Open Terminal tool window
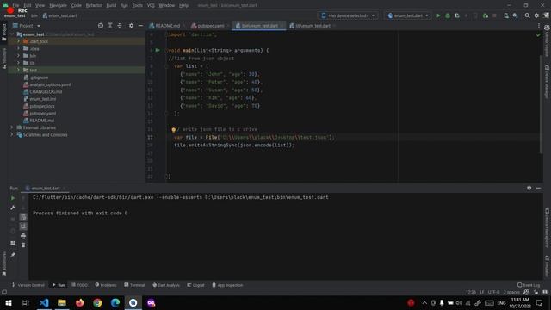Viewport: 551px width, 310px height. pos(134,285)
